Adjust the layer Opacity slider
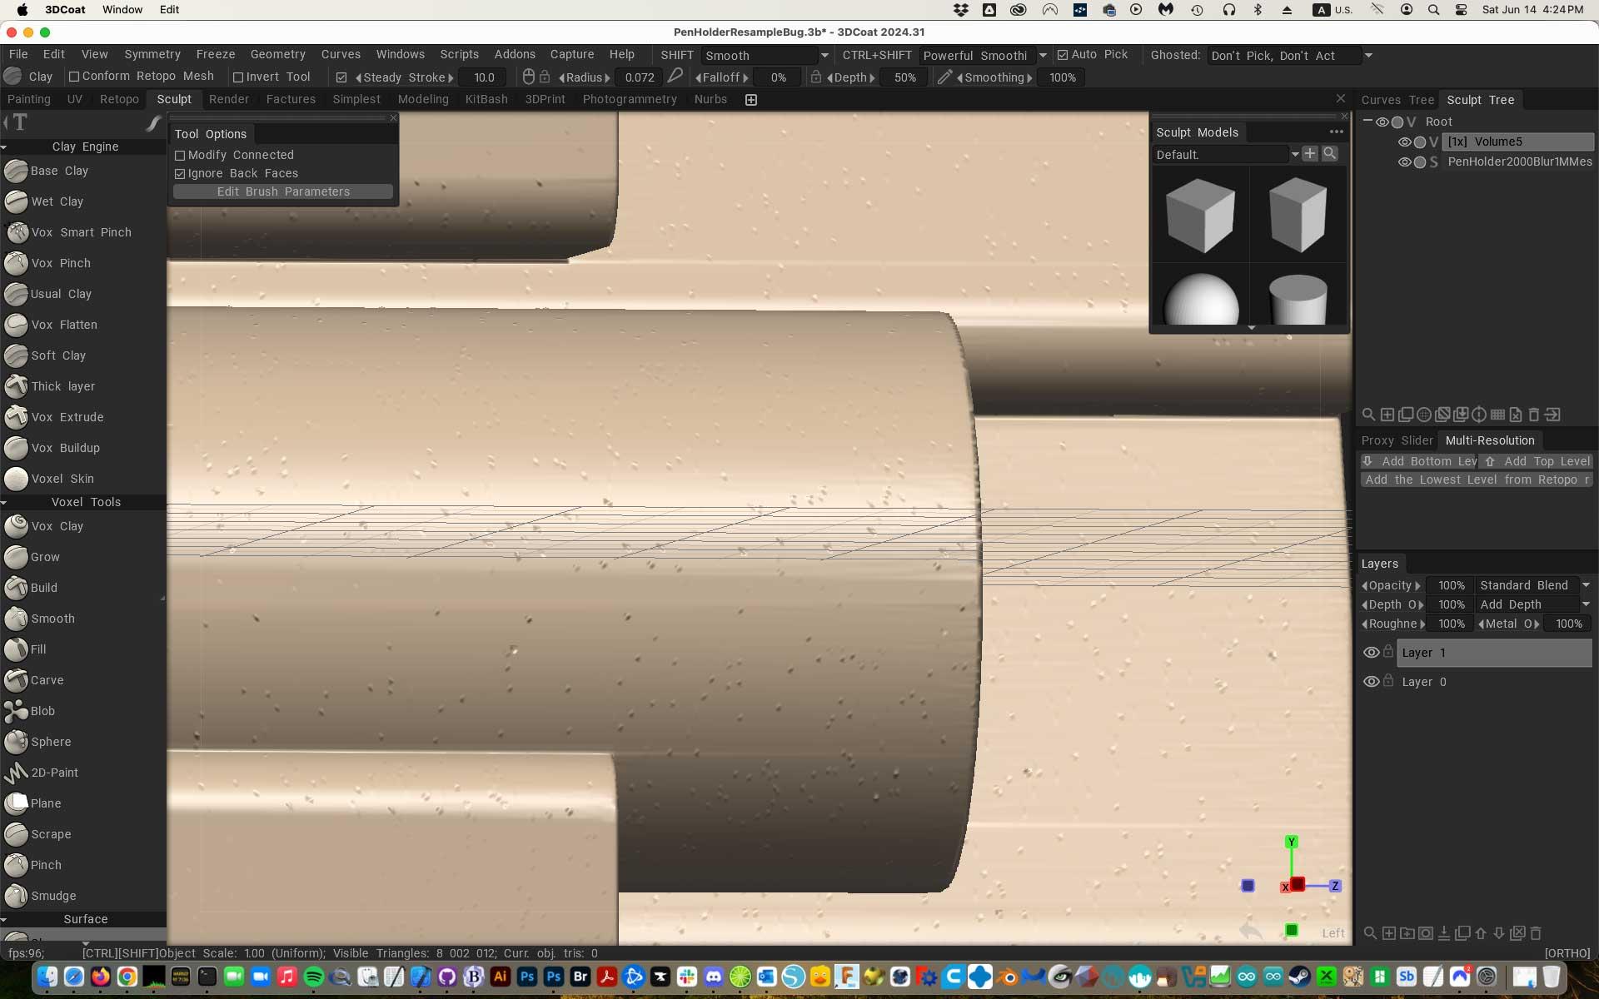 point(1450,585)
